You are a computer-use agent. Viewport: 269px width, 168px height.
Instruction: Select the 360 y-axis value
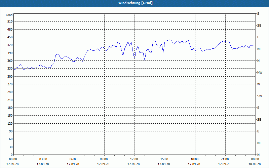click(10, 61)
